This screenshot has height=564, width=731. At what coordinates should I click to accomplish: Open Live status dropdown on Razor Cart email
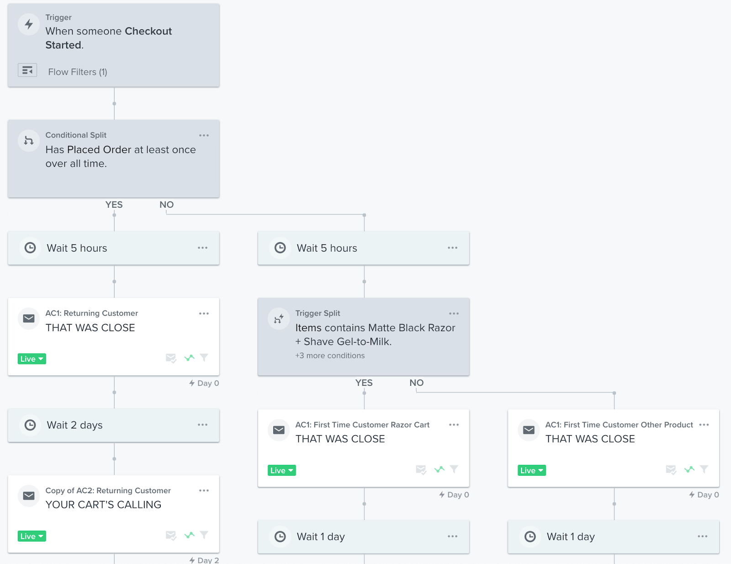tap(281, 470)
